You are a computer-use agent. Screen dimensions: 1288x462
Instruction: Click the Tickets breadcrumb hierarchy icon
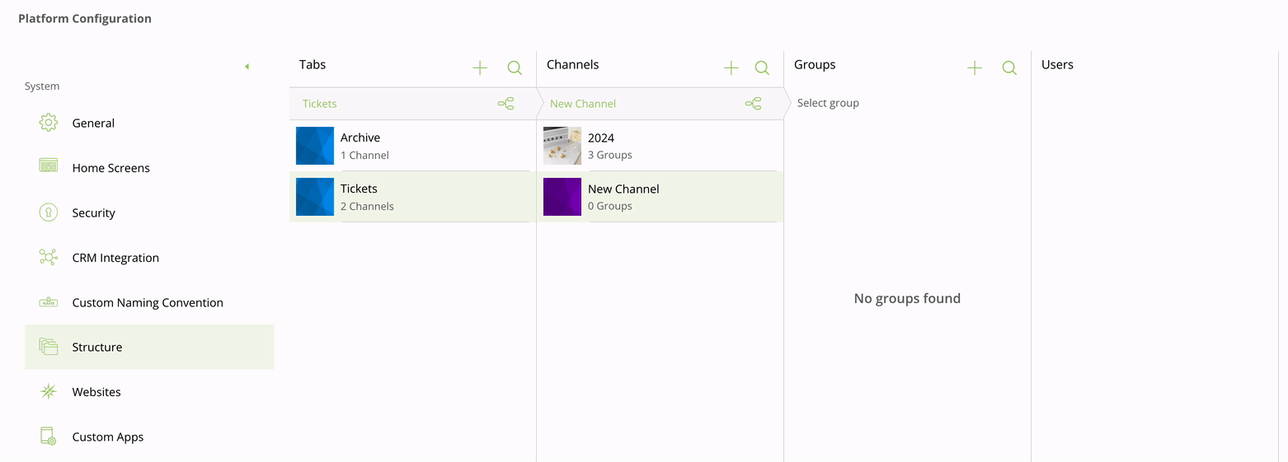(x=505, y=104)
